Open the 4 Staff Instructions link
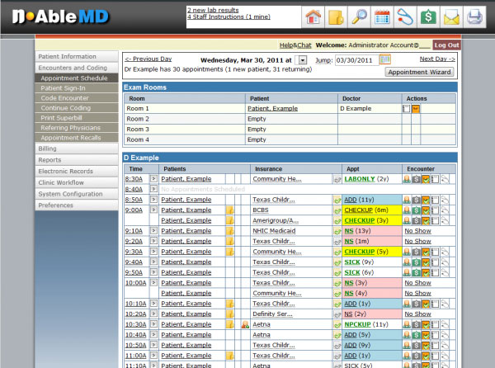495x368 pixels. [x=229, y=17]
